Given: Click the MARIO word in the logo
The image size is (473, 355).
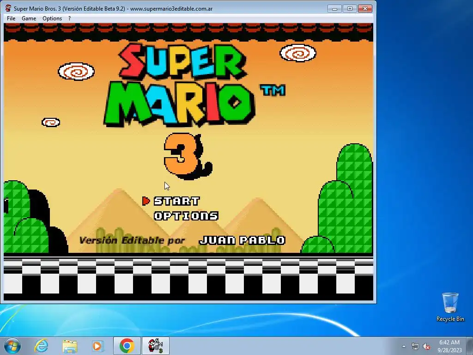Looking at the screenshot, I should point(180,104).
